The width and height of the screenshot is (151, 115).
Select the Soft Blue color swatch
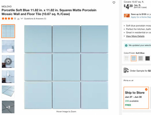tap(134, 58)
